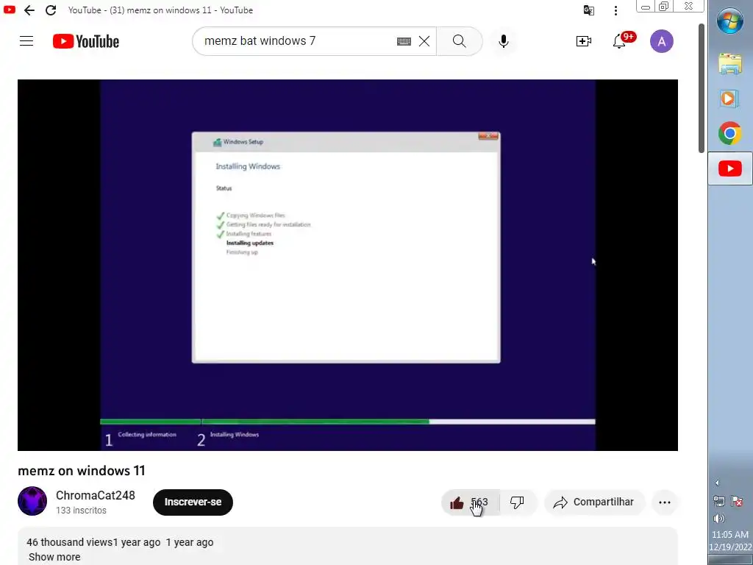Click the YouTube favicon in the title bar
The width and height of the screenshot is (753, 565).
click(9, 10)
